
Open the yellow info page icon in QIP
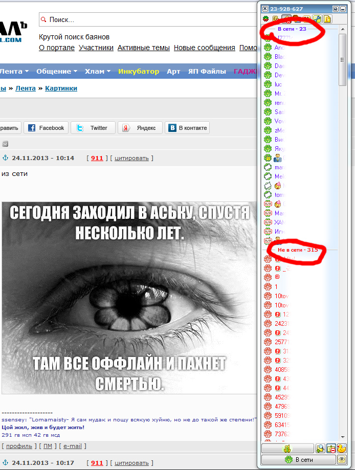click(327, 19)
